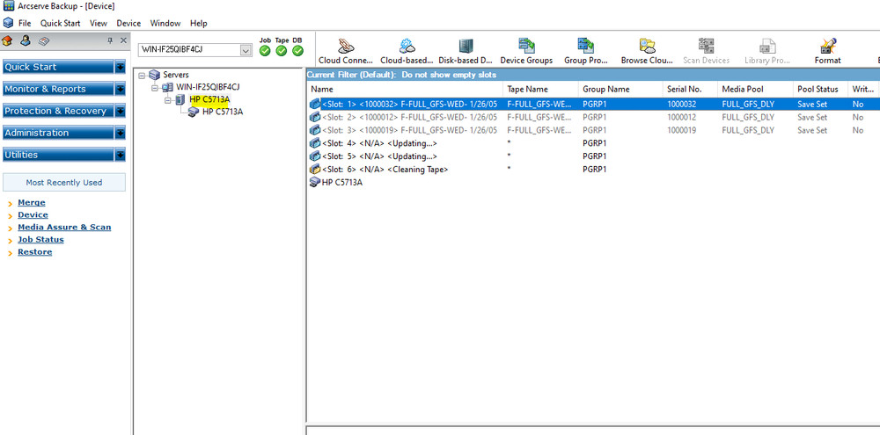Collapse the Servers tree node
Screen dimensions: 880x435
[x=142, y=75]
